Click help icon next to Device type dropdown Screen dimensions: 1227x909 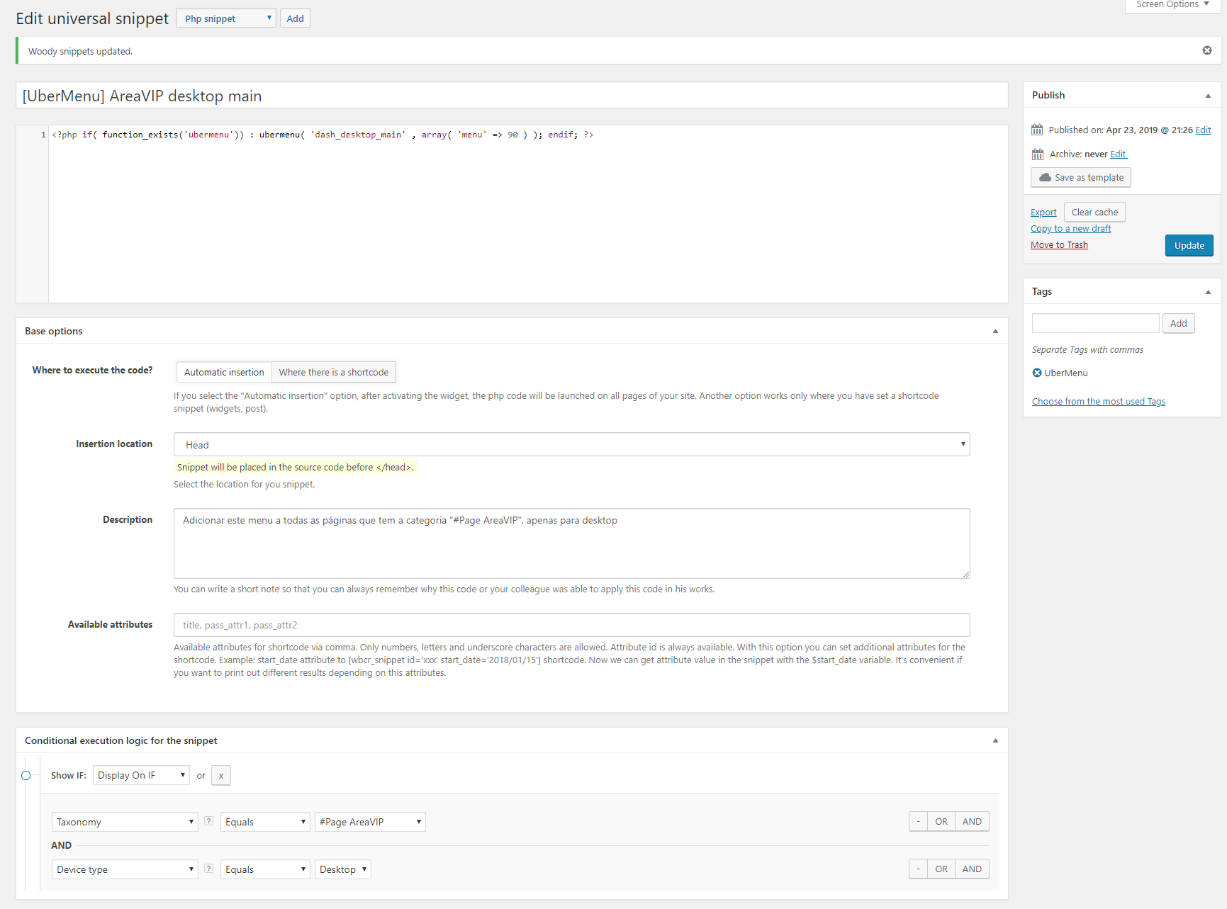click(x=208, y=869)
